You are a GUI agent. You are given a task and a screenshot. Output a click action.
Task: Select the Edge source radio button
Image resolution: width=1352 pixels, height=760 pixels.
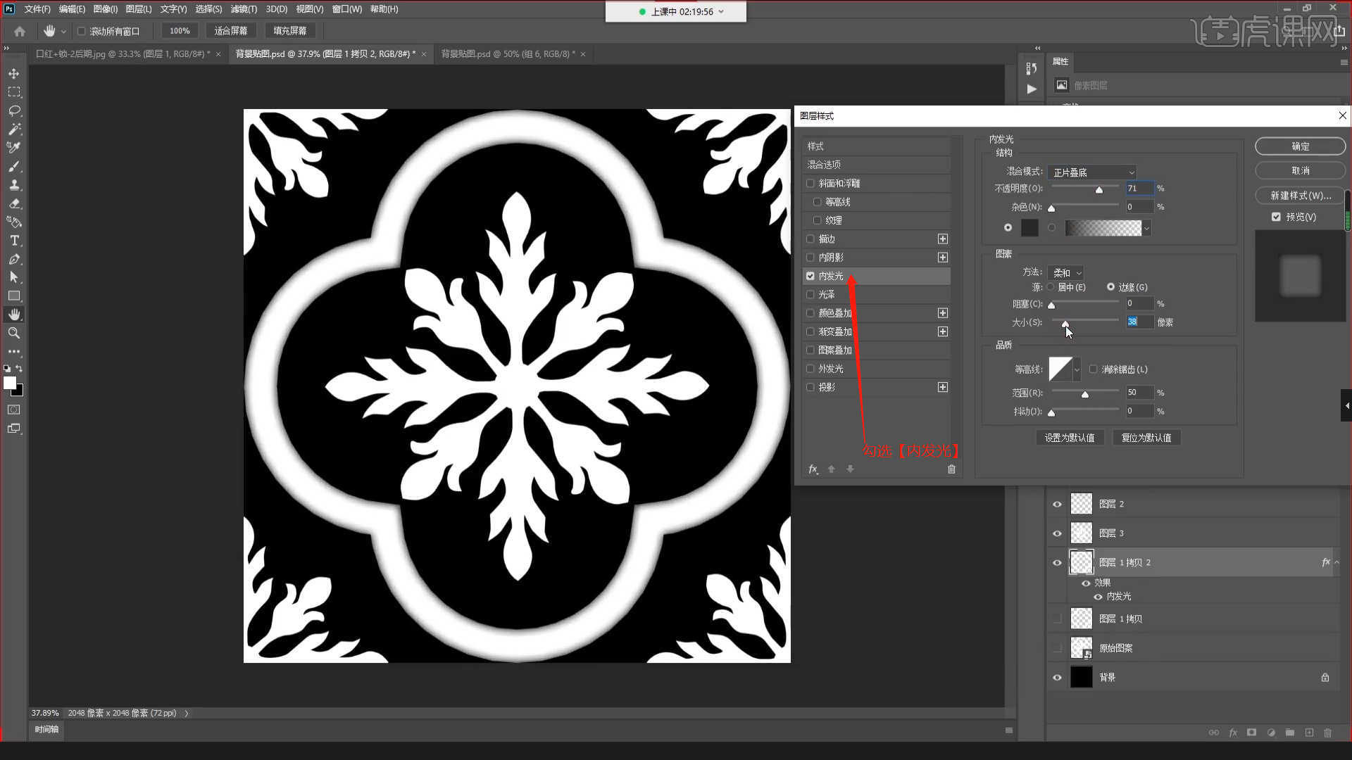pyautogui.click(x=1111, y=287)
